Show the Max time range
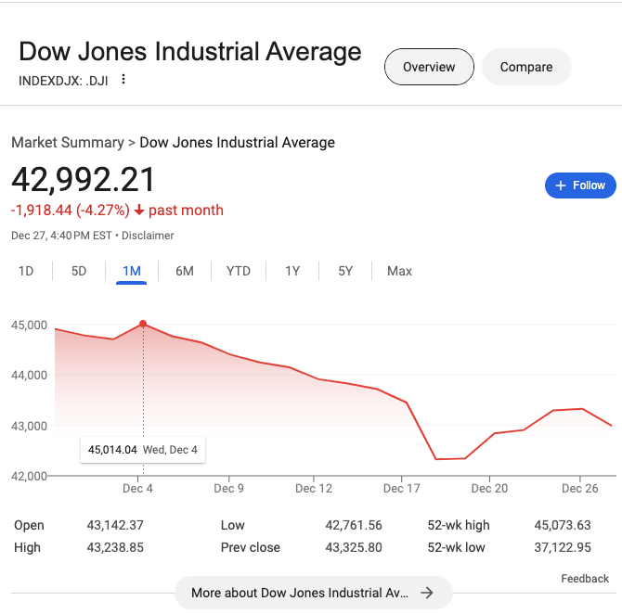The image size is (622, 614). pos(399,271)
